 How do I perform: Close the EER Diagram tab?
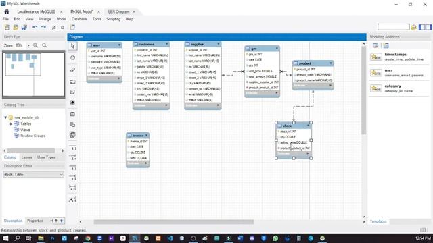click(134, 11)
